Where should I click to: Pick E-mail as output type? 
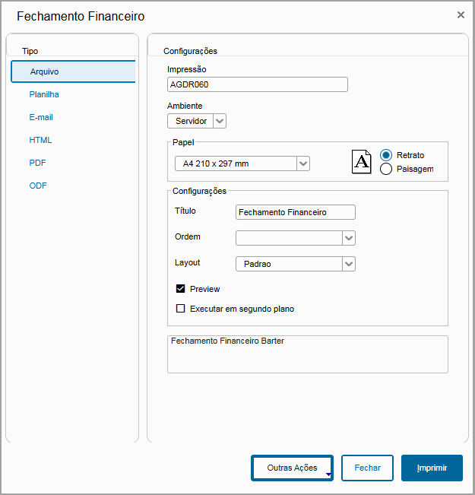(41, 117)
